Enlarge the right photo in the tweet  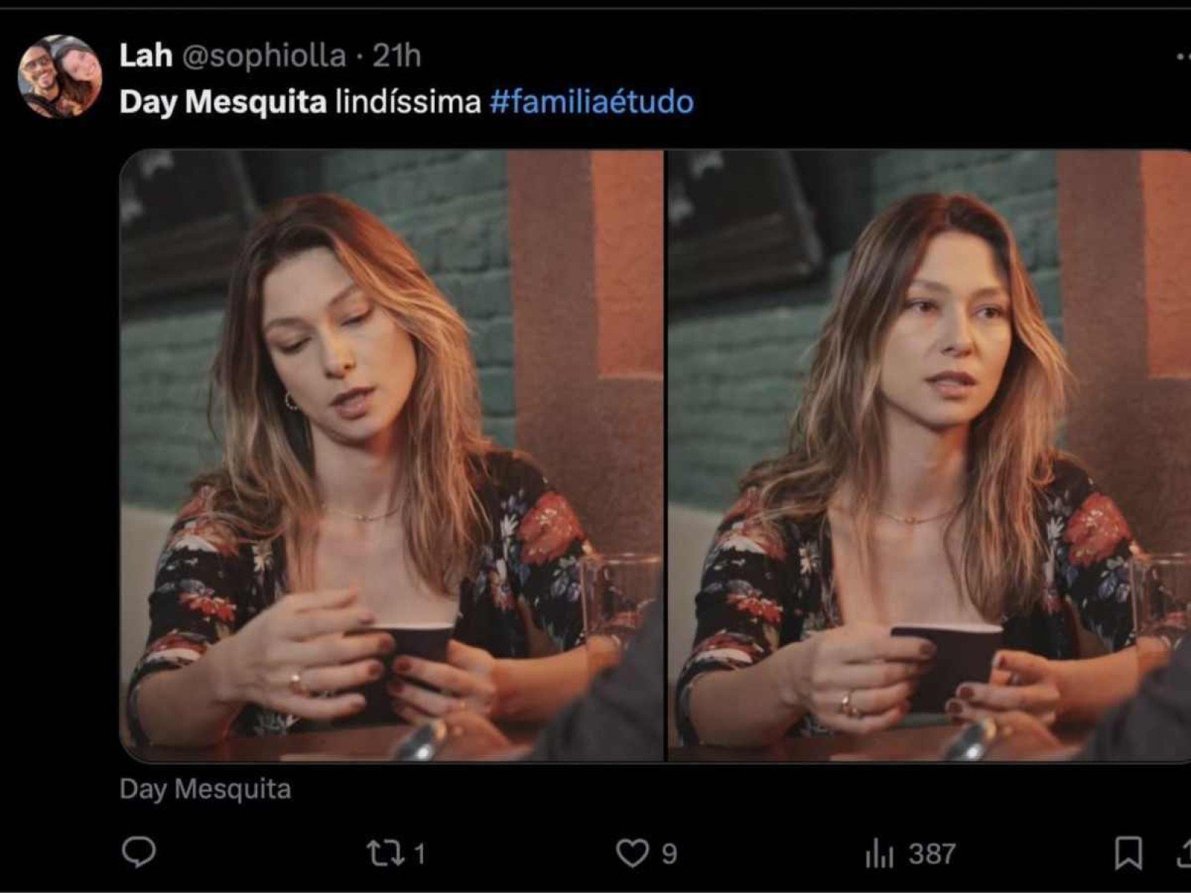coord(929,455)
